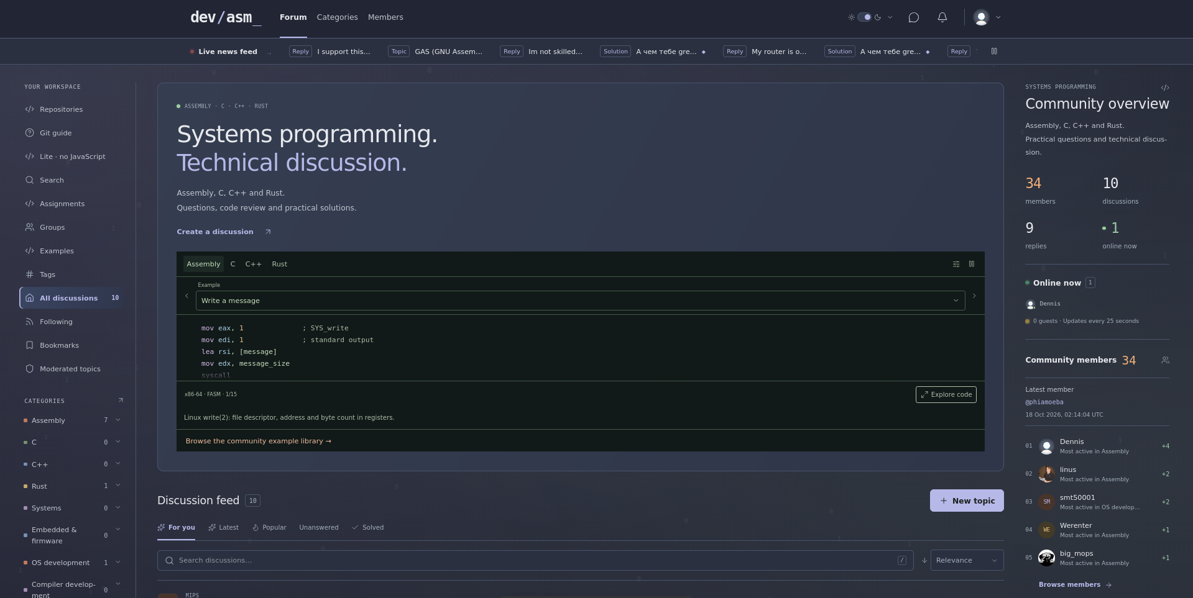The height and width of the screenshot is (598, 1193).
Task: Switch to the C++ code tab
Action: [x=253, y=264]
